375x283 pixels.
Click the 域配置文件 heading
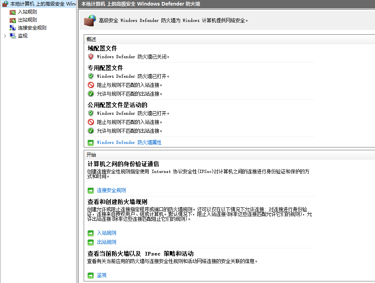tap(102, 48)
